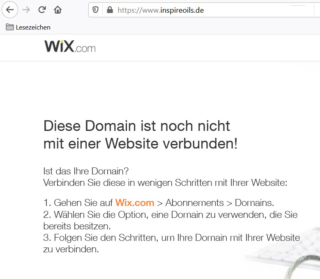Click empty area of the bookmarks toolbar
Image resolution: width=320 pixels, height=279 pixels.
185,27
